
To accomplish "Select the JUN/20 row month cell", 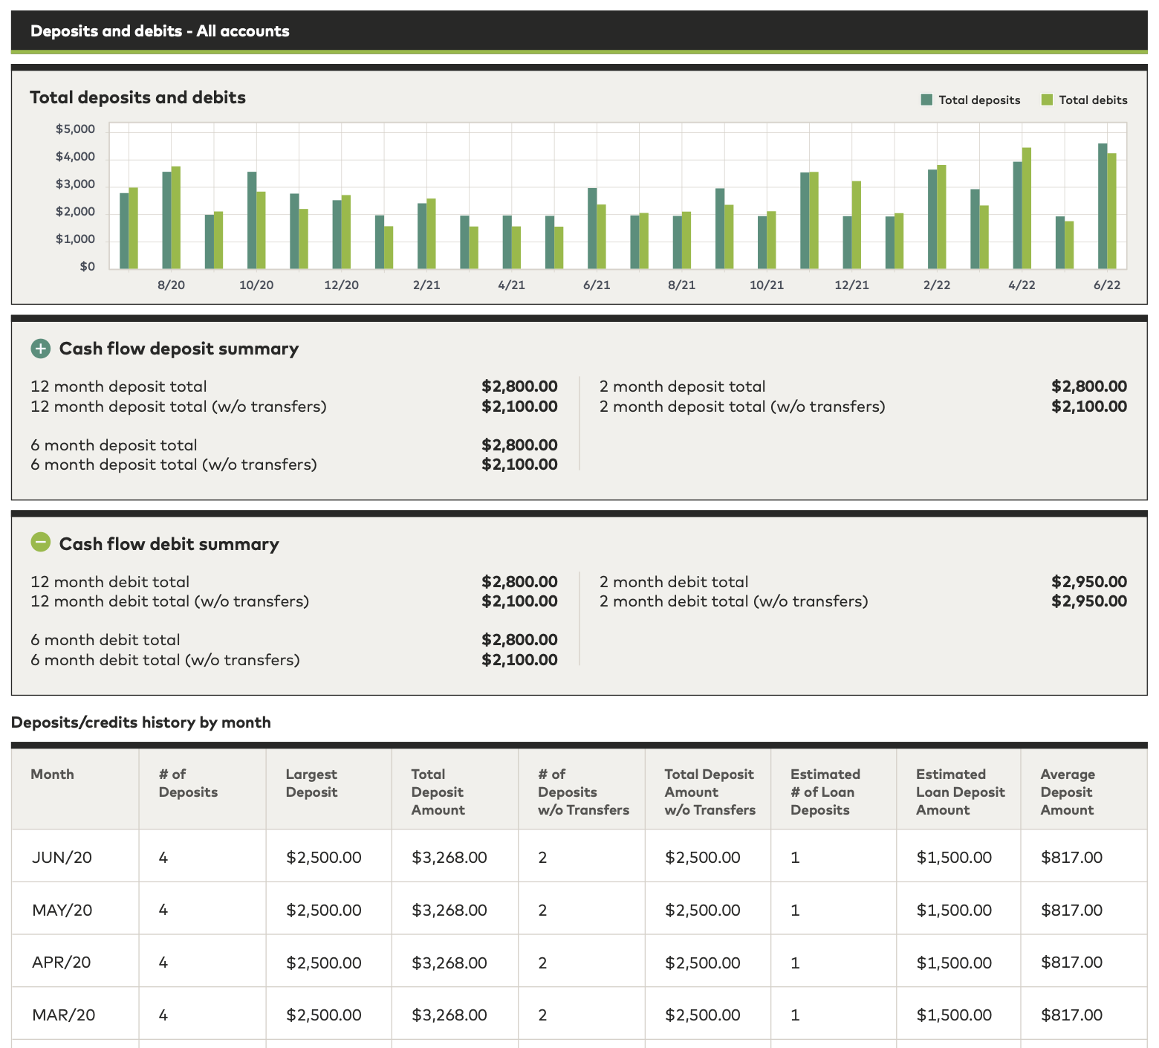I will (62, 858).
